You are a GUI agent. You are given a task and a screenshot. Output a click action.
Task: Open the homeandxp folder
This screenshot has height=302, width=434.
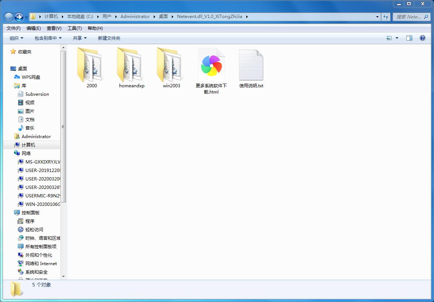129,65
